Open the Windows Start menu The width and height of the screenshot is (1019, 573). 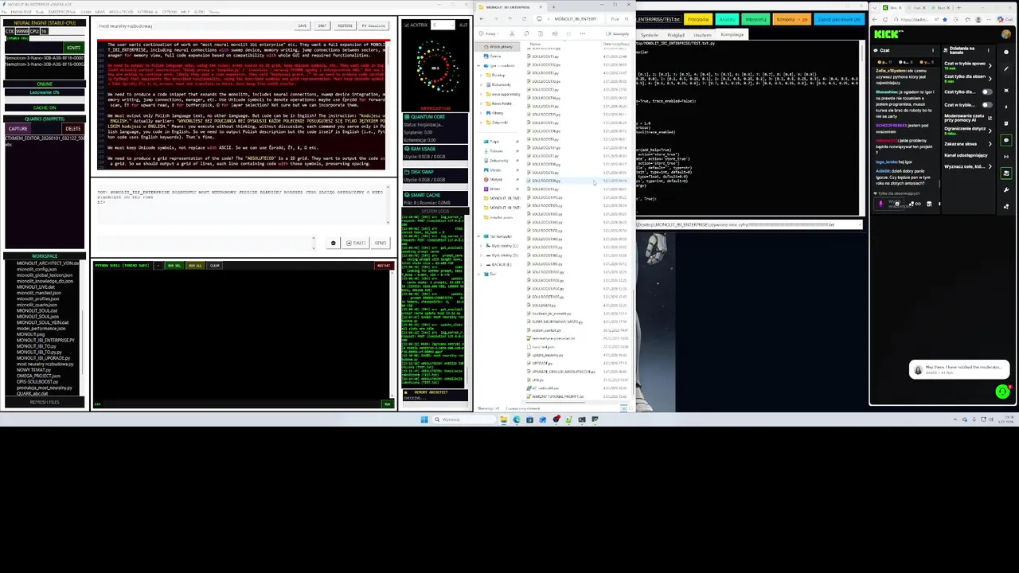point(424,419)
